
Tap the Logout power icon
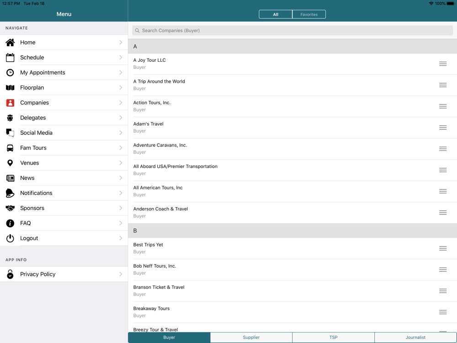coord(10,238)
